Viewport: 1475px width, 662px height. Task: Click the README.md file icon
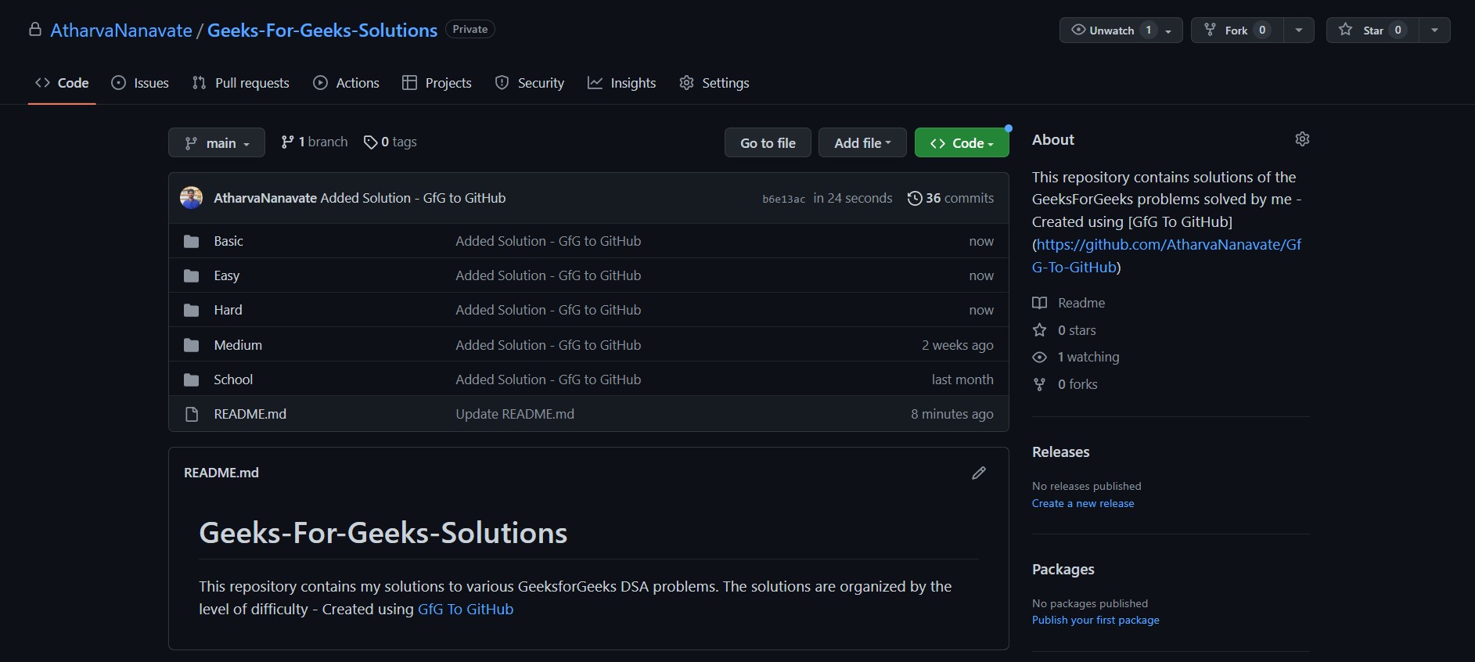point(191,414)
